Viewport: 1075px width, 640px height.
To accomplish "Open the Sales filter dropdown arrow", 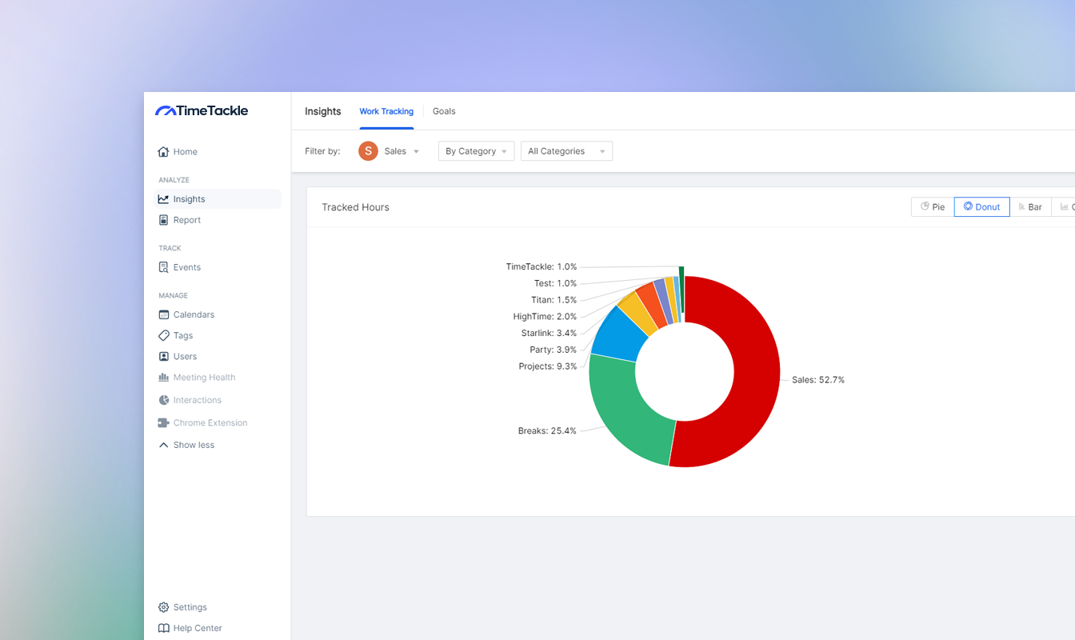I will (x=416, y=152).
